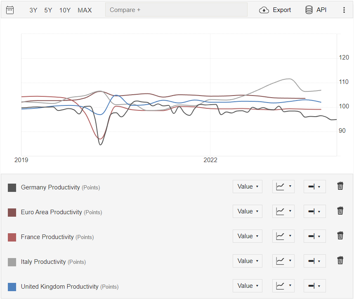Screen dimensions: 354x299
Task: Open Value dropdown for Italy Productivity
Action: pos(248,261)
